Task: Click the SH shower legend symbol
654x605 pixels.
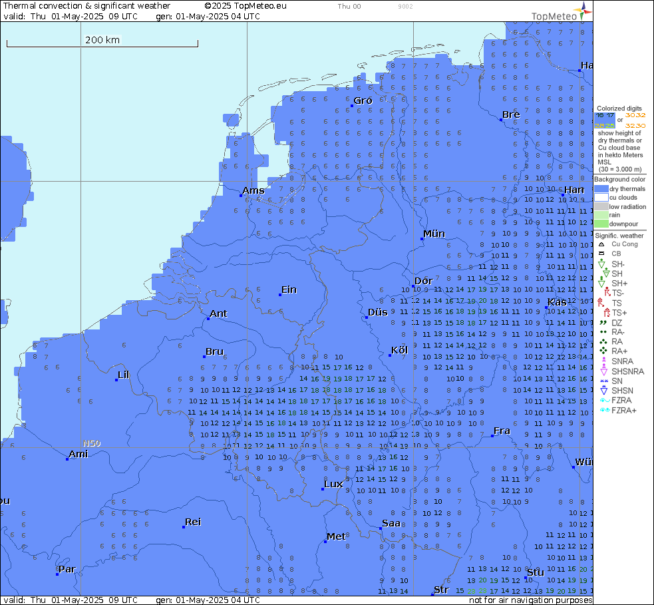Action: tap(605, 274)
